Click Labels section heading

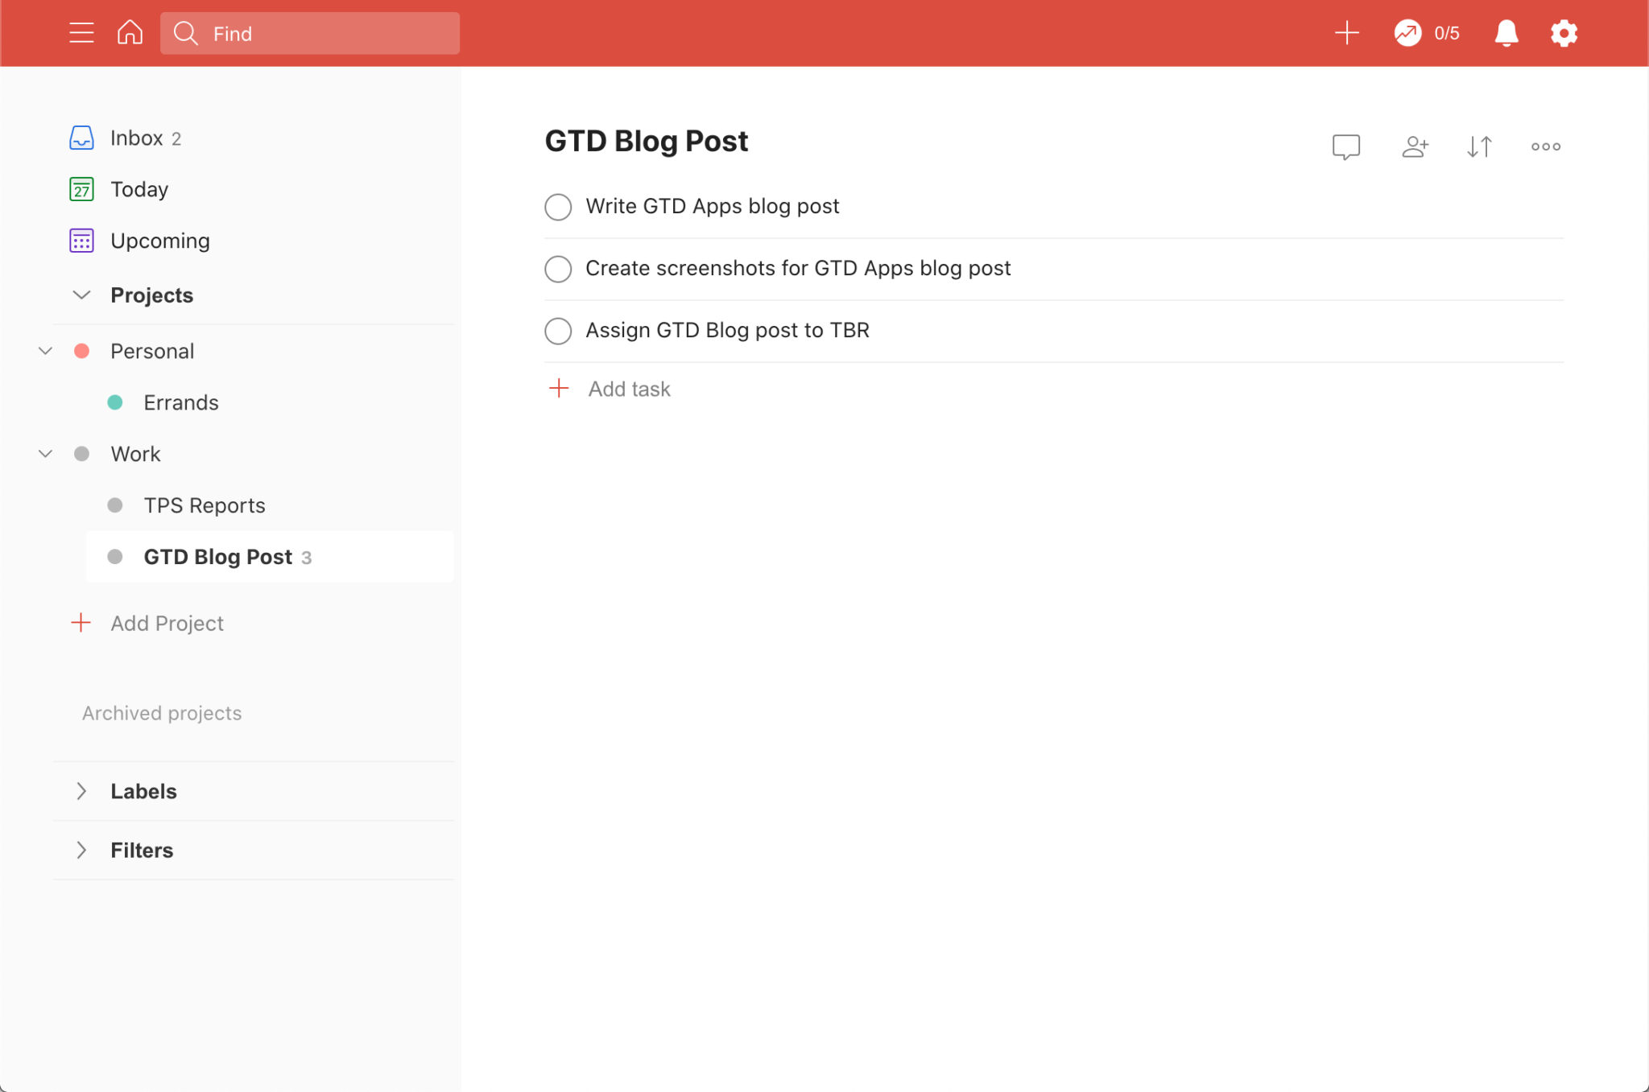(x=143, y=791)
